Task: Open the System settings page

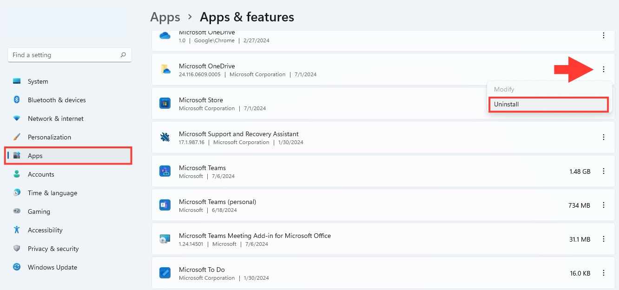Action: coord(69,81)
